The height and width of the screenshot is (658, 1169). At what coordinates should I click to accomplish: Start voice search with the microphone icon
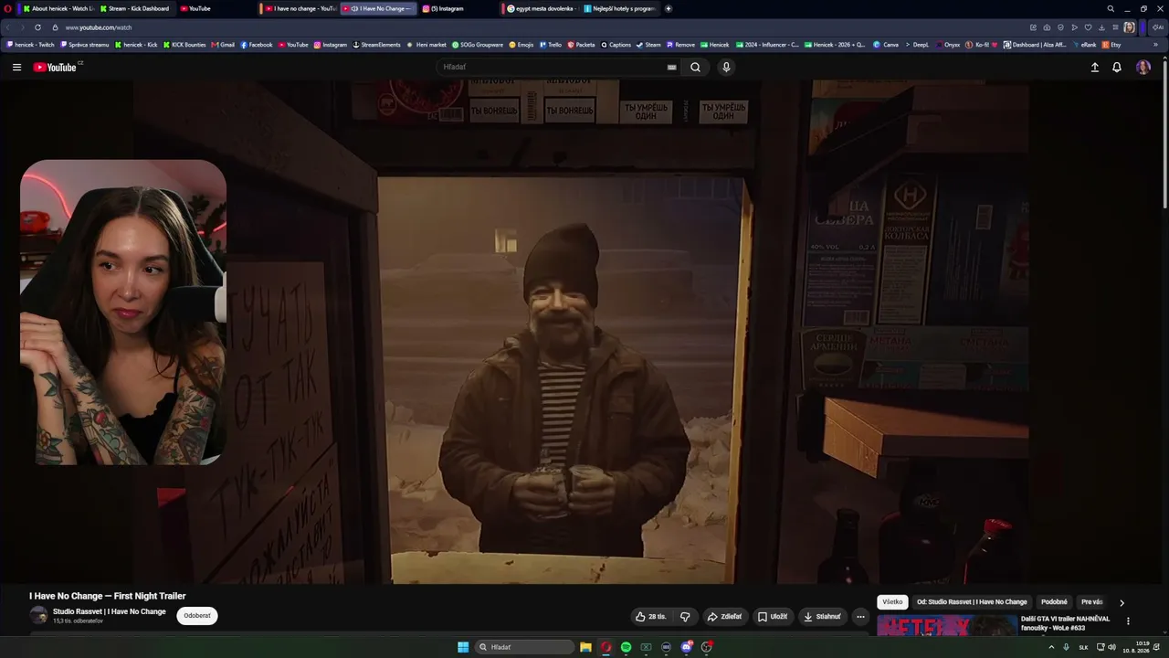click(726, 67)
